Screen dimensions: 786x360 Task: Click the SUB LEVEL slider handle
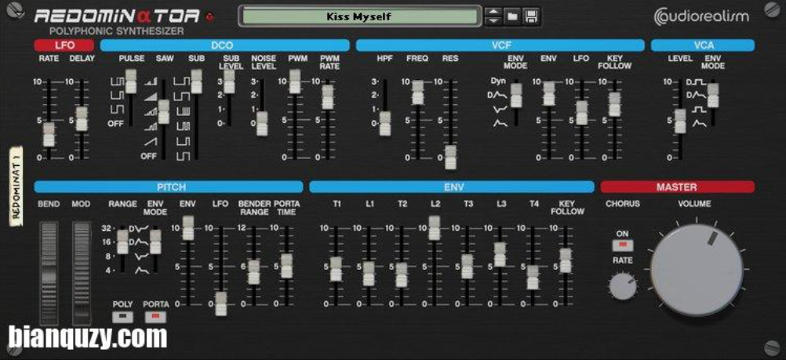[x=229, y=81]
